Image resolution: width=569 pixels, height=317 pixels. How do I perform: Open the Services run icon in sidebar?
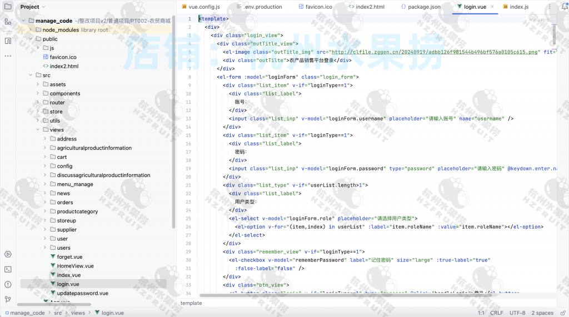click(x=8, y=254)
